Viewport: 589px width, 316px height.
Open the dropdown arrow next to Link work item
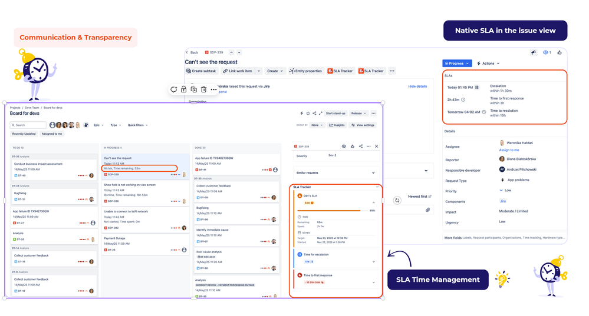click(258, 71)
